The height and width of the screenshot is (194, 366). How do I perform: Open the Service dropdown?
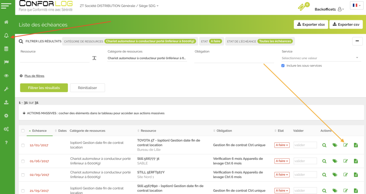click(320, 58)
